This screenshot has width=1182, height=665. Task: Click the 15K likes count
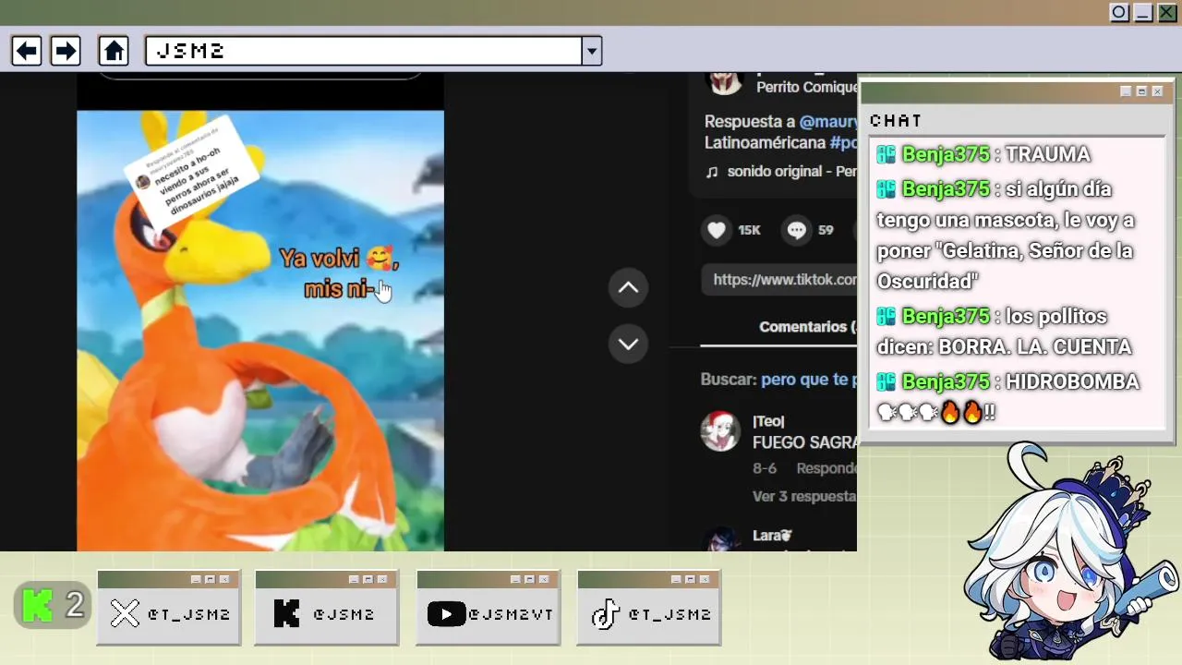(749, 230)
